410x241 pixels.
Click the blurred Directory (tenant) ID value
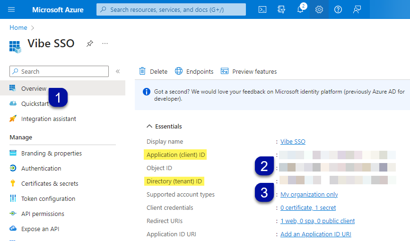[x=338, y=180]
